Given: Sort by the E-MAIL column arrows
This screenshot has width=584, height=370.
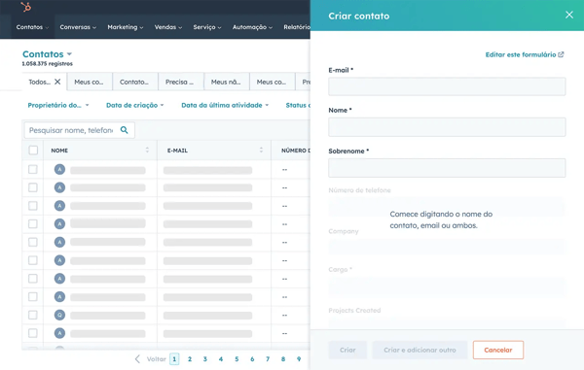Looking at the screenshot, I should click(261, 150).
